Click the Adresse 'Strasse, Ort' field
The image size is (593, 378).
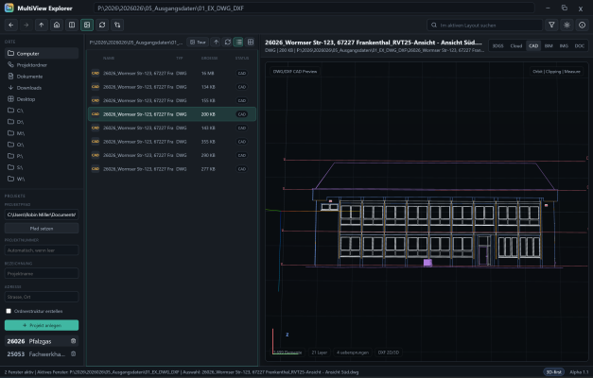(42, 297)
